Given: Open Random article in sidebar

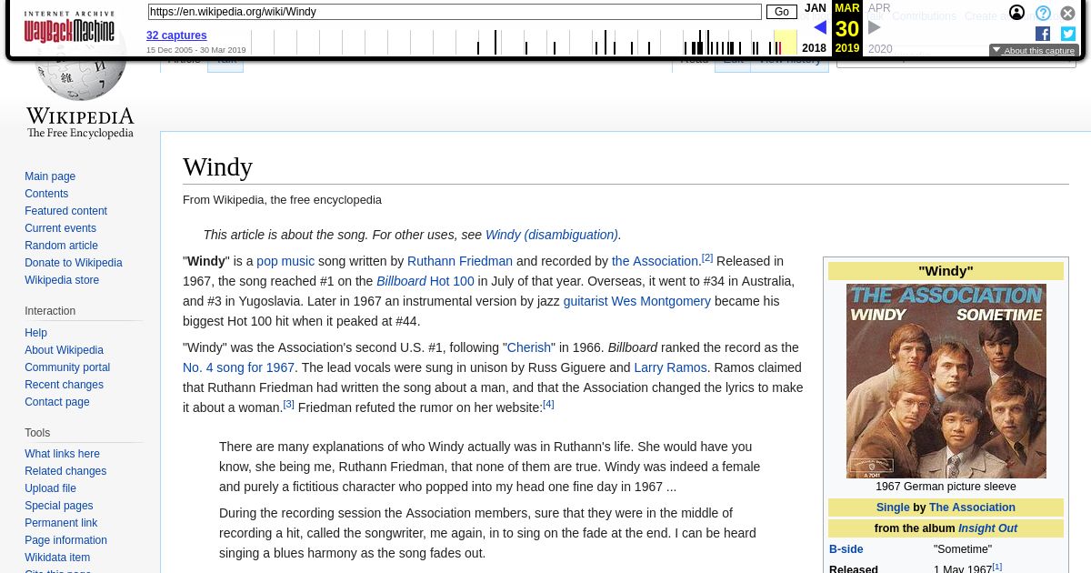Looking at the screenshot, I should tap(61, 246).
